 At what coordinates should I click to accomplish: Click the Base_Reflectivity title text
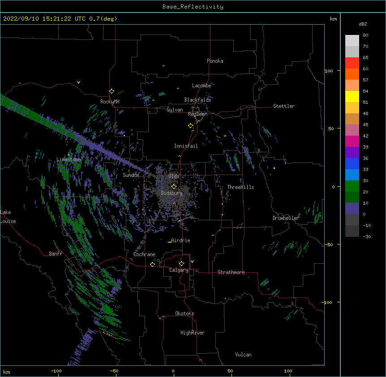(x=193, y=7)
